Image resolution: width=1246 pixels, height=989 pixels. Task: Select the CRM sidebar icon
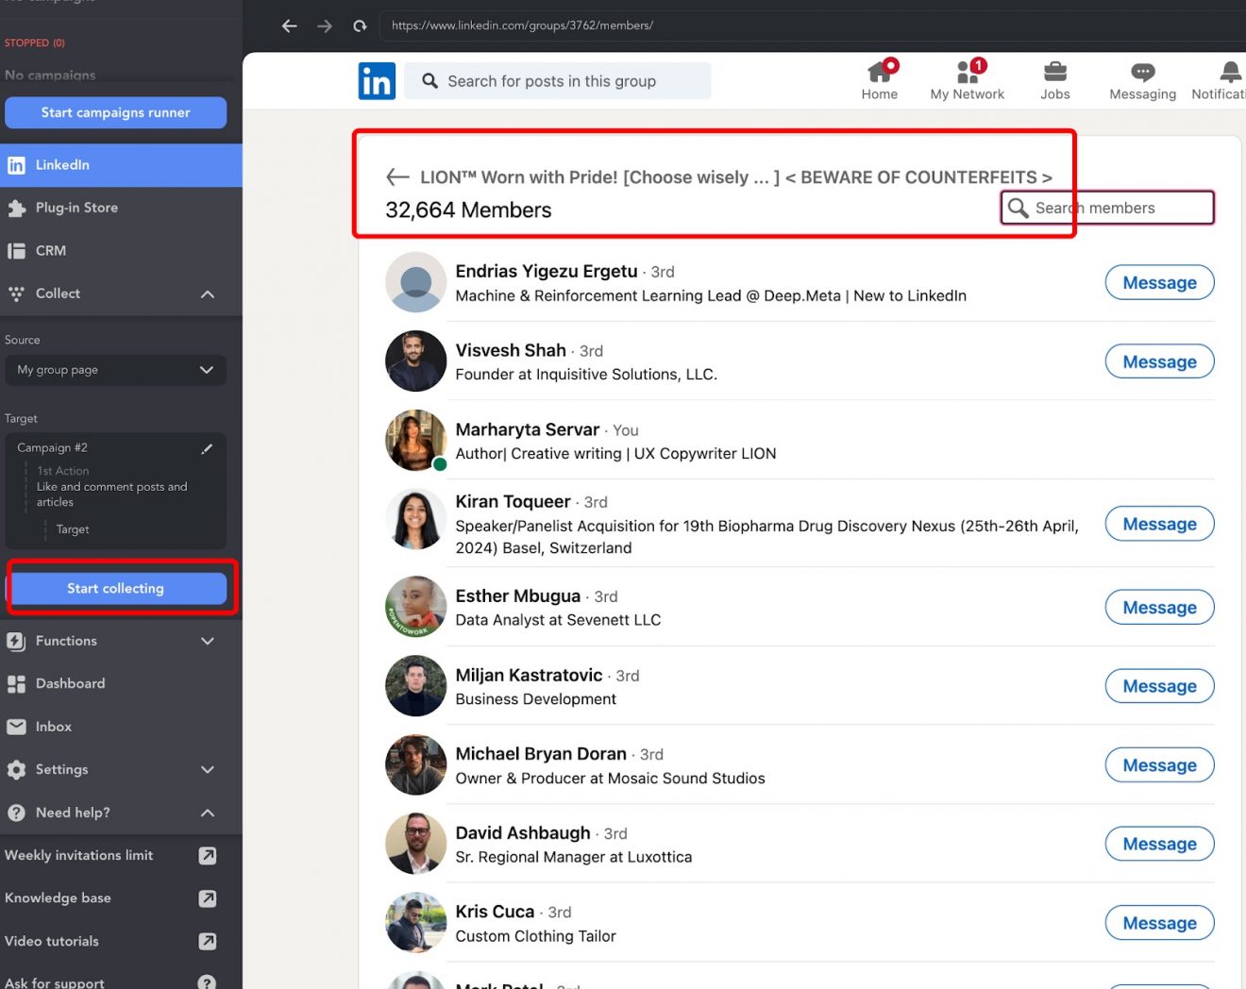tap(16, 250)
